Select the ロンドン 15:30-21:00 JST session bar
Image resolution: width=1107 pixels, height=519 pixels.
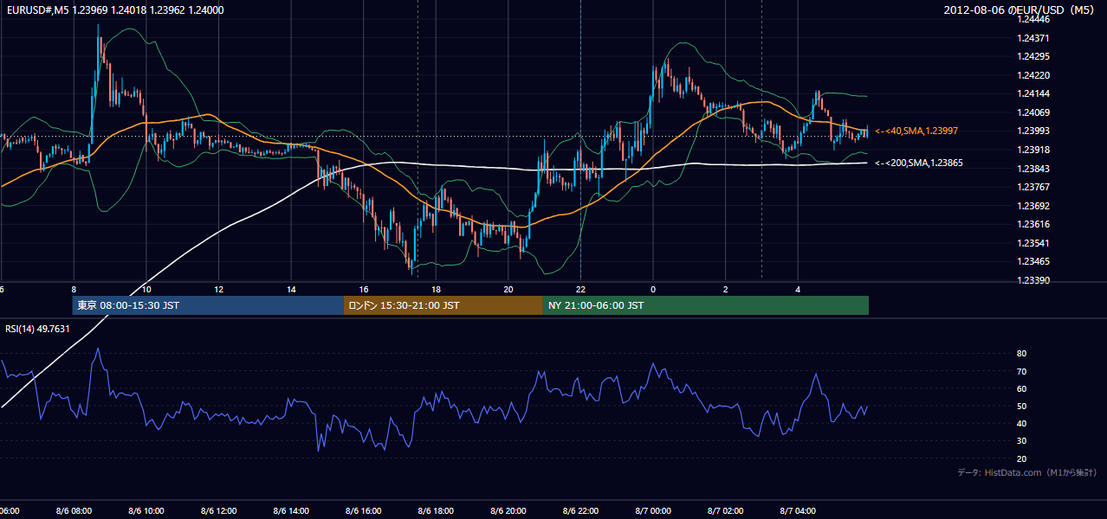coord(443,305)
